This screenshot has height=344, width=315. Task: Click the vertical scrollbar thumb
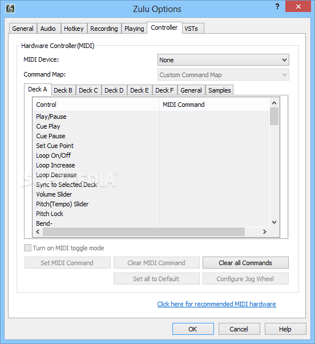click(274, 116)
